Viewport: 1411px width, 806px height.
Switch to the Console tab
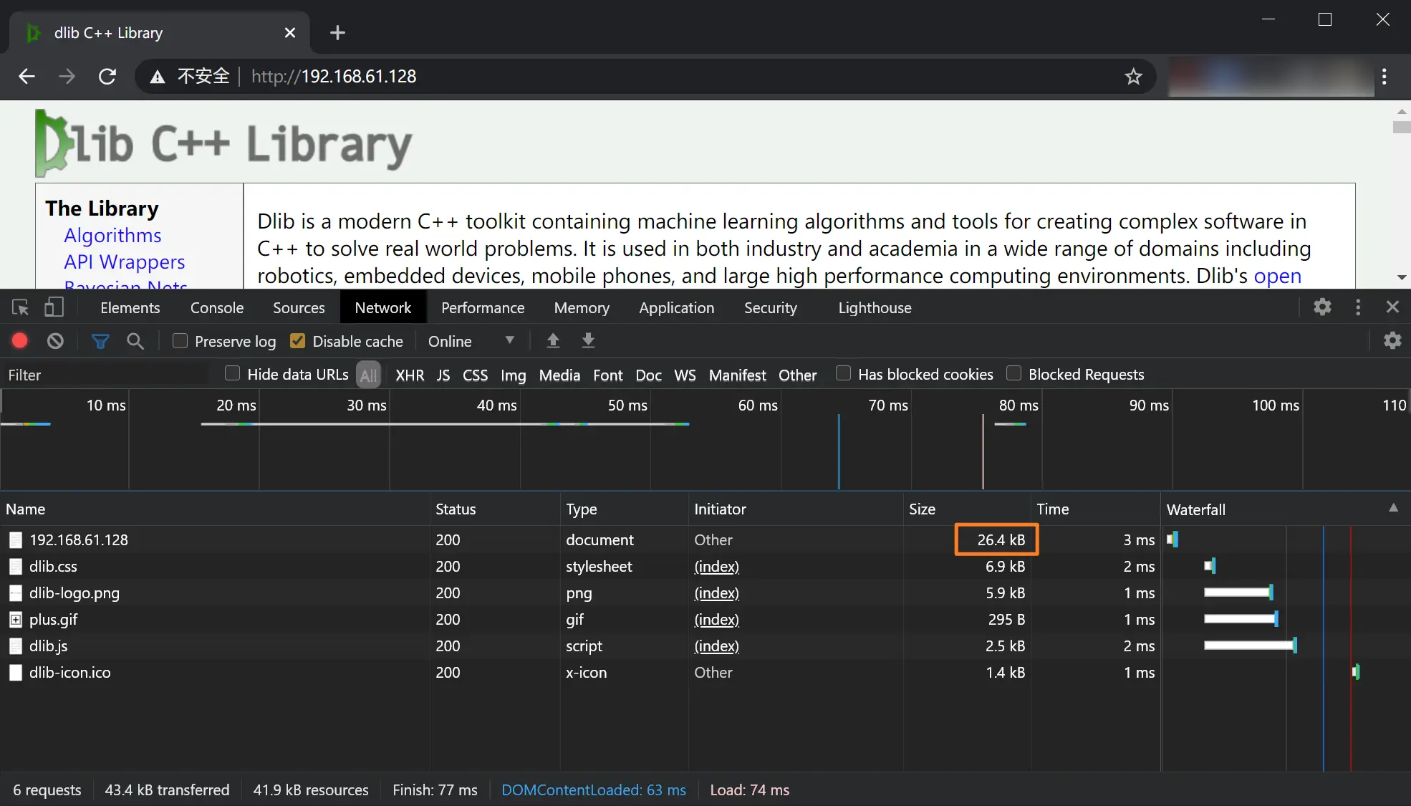[216, 308]
